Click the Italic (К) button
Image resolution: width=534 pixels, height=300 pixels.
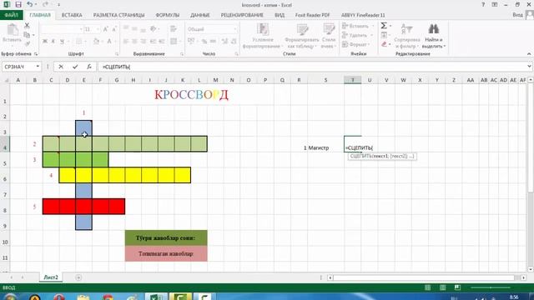coord(53,42)
